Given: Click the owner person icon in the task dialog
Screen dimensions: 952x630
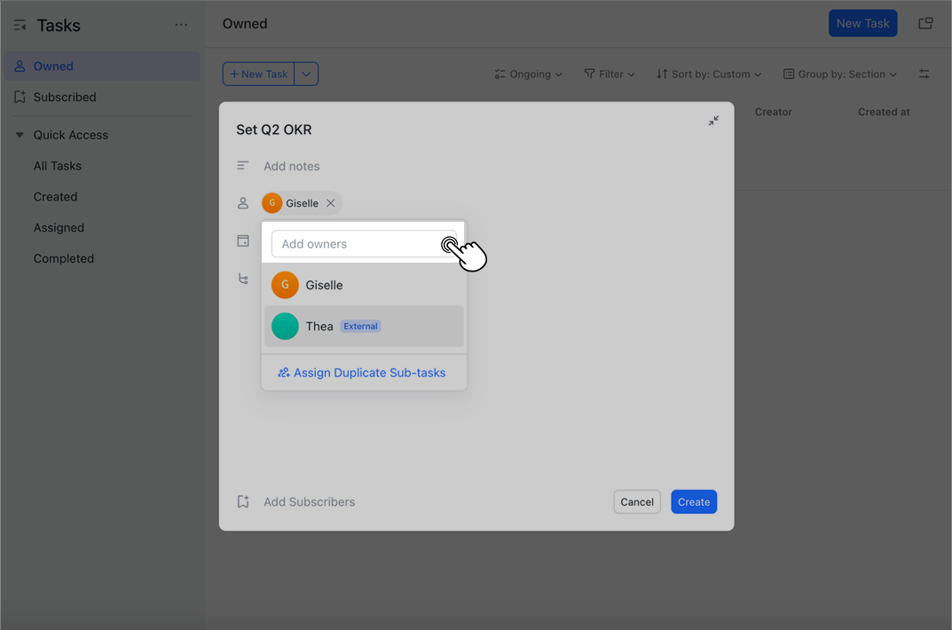Looking at the screenshot, I should click(242, 202).
